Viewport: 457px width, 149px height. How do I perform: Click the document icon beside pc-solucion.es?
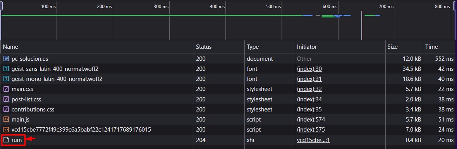pyautogui.click(x=6, y=59)
